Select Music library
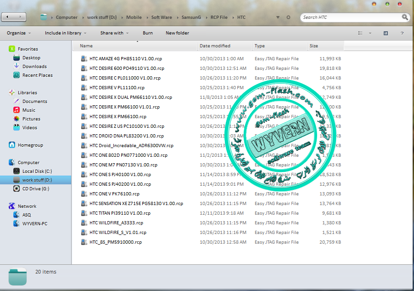 29,110
